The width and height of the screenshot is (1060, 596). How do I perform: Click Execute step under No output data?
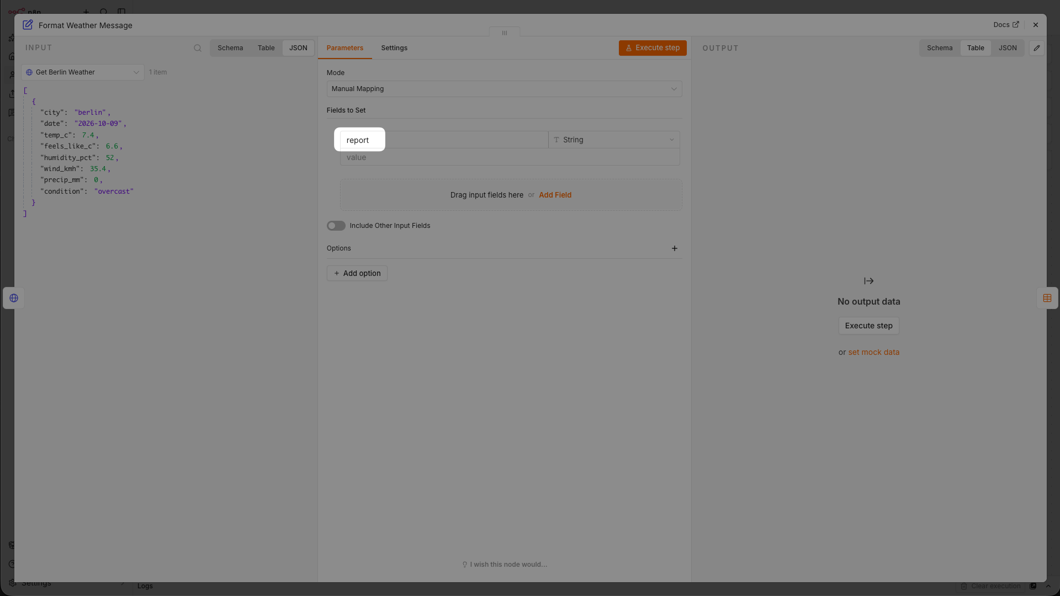869,326
